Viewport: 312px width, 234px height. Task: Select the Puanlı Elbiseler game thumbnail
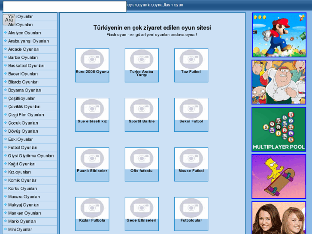(92, 158)
